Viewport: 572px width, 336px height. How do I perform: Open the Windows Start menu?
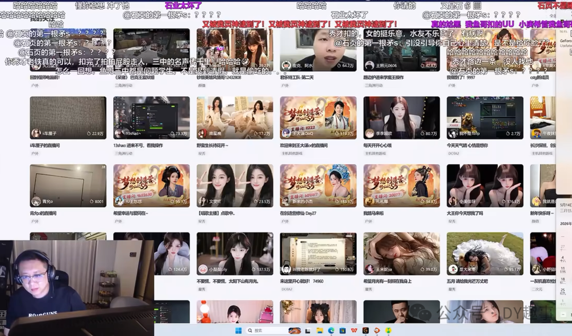click(x=238, y=331)
